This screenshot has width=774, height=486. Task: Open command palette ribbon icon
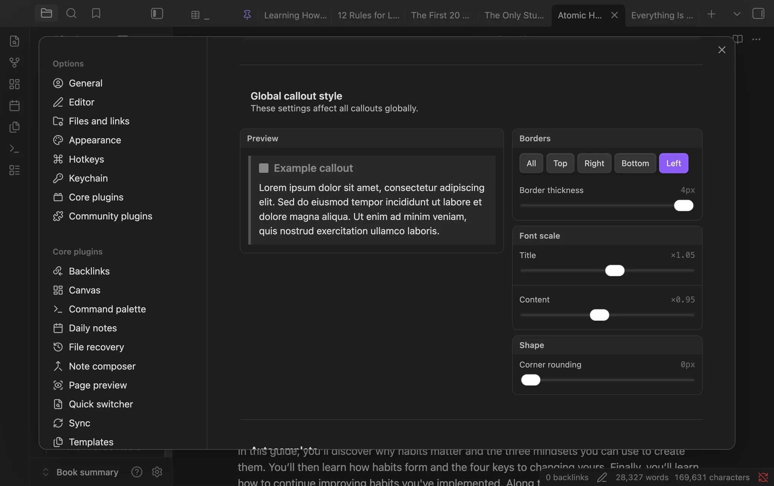pos(14,149)
